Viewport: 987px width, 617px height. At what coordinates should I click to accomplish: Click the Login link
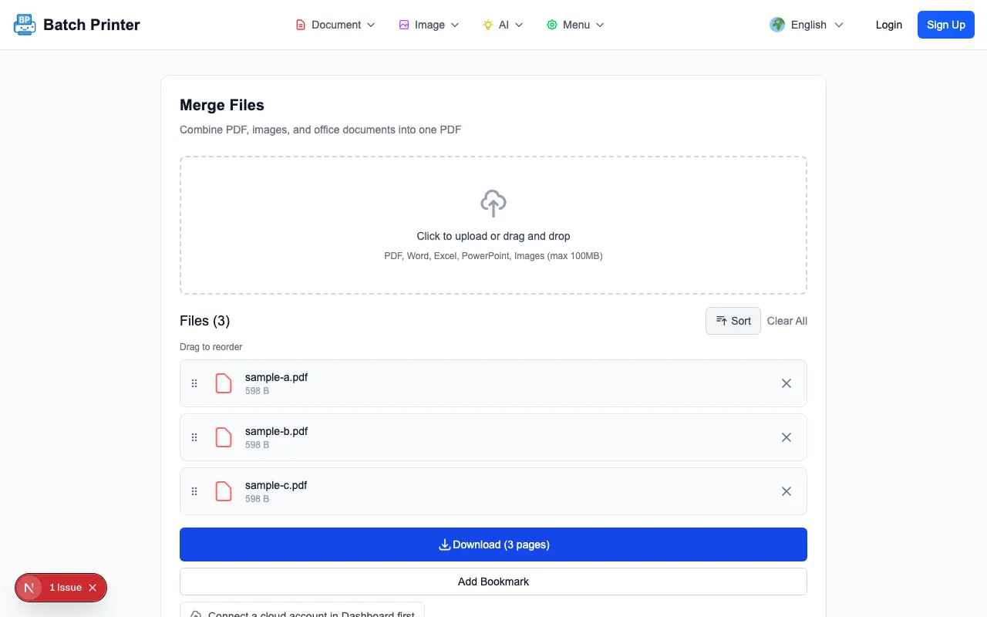pyautogui.click(x=888, y=25)
